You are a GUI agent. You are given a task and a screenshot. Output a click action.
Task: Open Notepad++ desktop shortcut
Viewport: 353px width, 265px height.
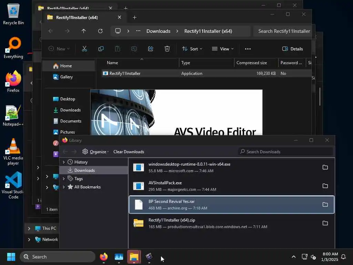click(x=13, y=115)
